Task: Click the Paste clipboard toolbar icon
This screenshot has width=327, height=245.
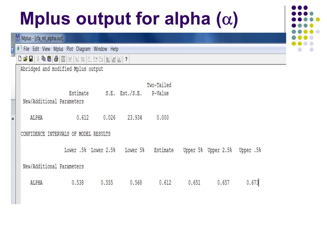Action: (x=49, y=59)
